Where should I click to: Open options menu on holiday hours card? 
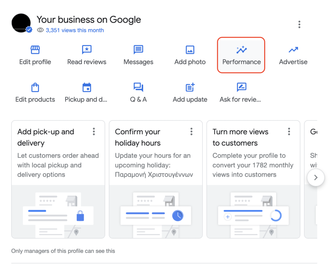191,132
